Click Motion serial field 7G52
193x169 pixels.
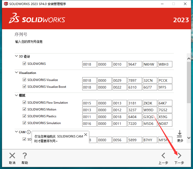click(x=165, y=110)
